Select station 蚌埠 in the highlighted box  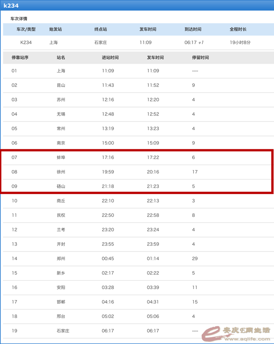coord(61,158)
